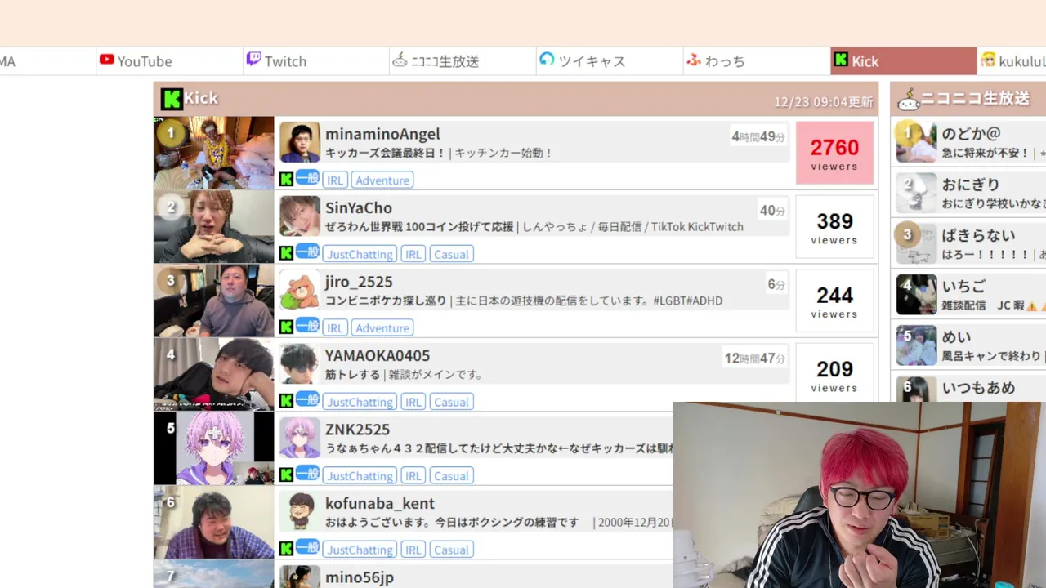Click SinYaCho profile avatar
Viewport: 1046px width, 588px height.
300,216
